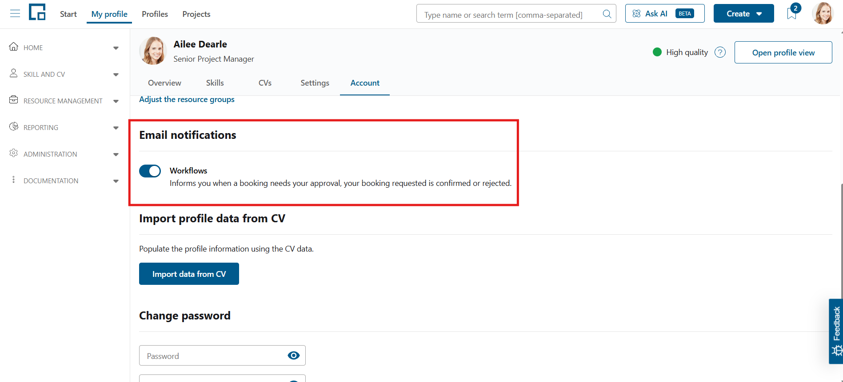843x382 pixels.
Task: Click the search magnifier icon
Action: 607,14
